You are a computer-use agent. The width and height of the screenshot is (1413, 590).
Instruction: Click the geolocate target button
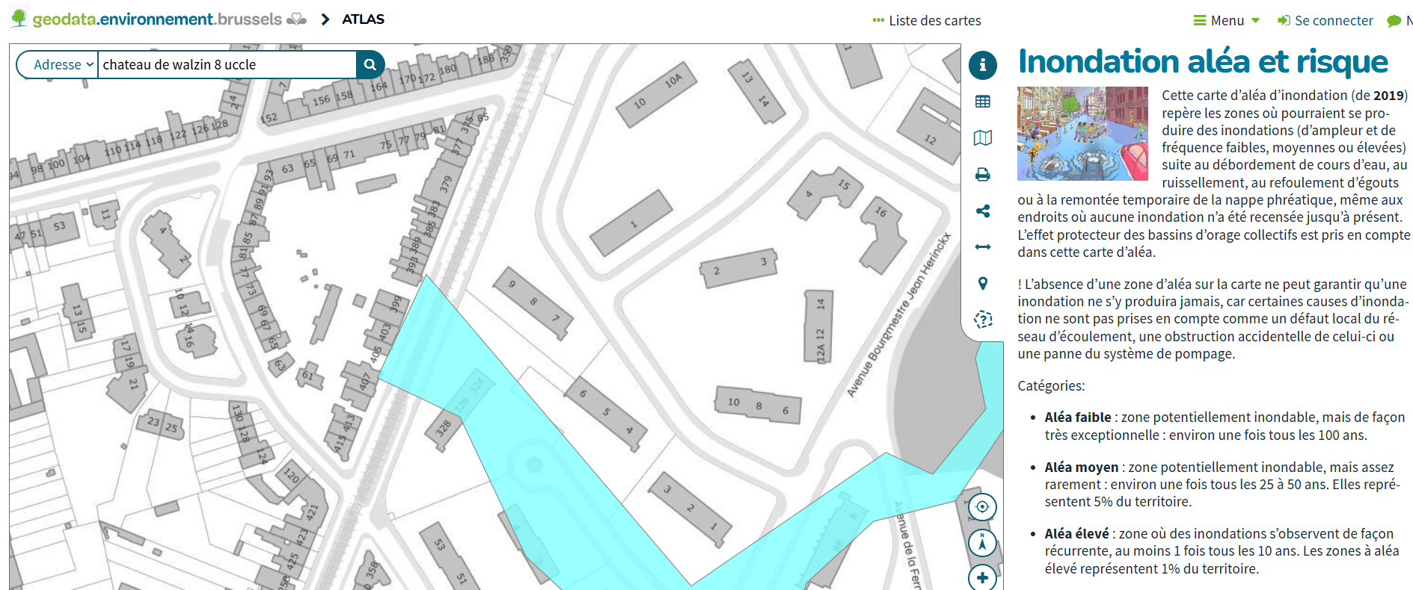click(x=982, y=507)
